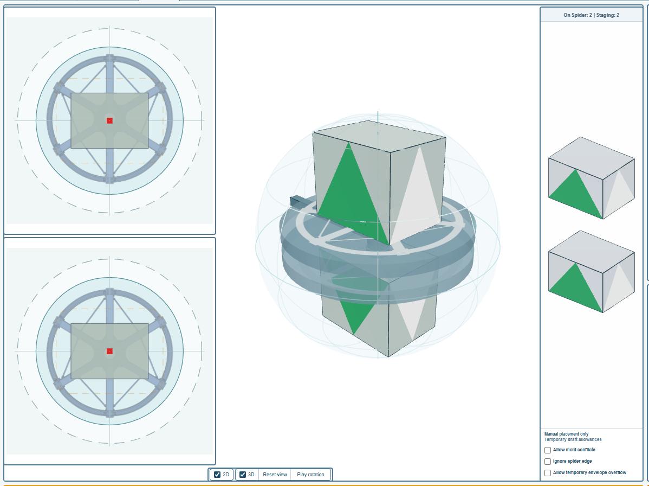Toggle the 2D view checkbox
649x486 pixels.
[217, 475]
